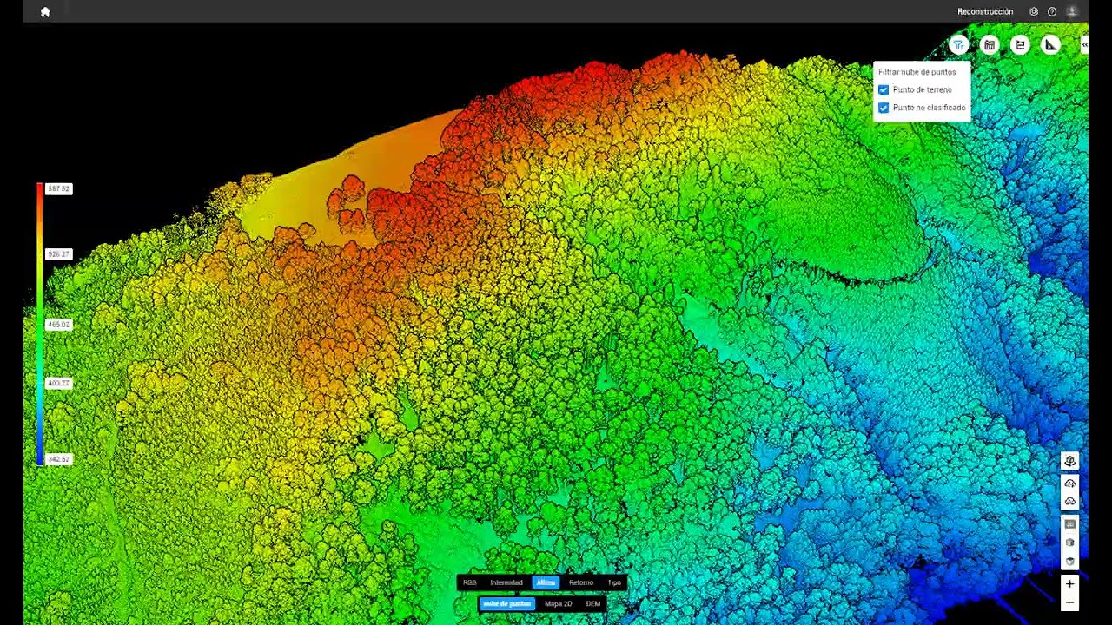Select the Altura coloring tab

tap(546, 582)
